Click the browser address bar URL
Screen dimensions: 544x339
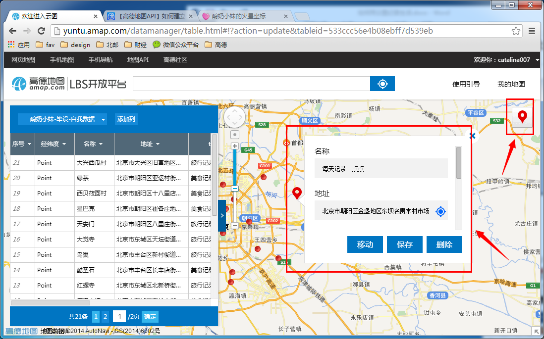(248, 31)
